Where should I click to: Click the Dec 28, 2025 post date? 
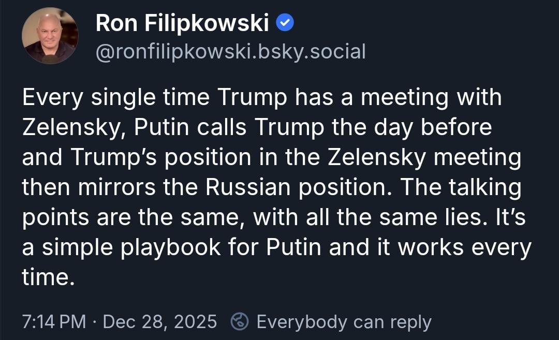click(x=160, y=322)
